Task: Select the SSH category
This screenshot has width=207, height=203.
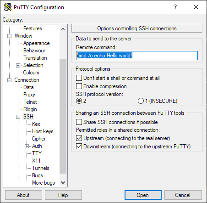Action: (28, 117)
